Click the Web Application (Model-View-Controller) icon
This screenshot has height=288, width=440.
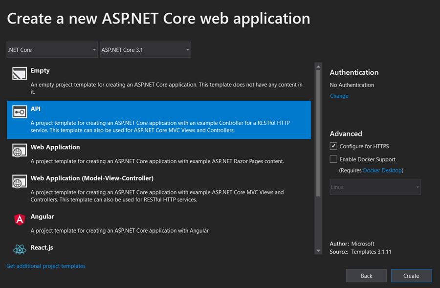20,182
